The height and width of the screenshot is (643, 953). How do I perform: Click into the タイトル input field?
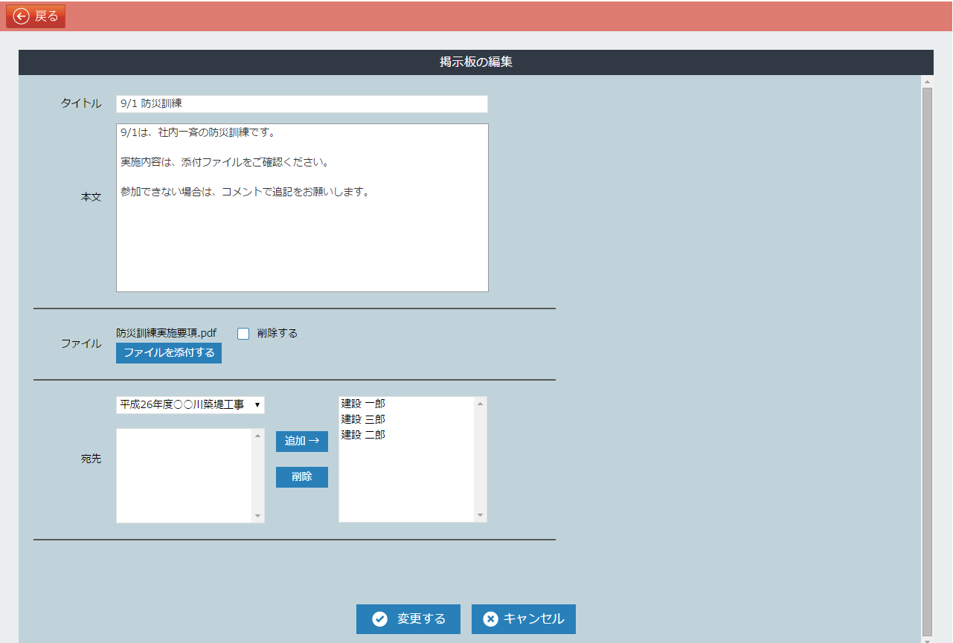click(x=302, y=104)
